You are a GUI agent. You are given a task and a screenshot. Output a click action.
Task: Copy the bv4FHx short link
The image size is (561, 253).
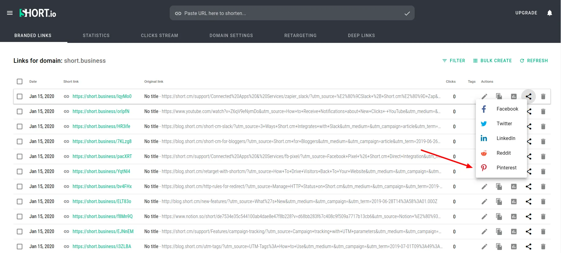tap(499, 187)
